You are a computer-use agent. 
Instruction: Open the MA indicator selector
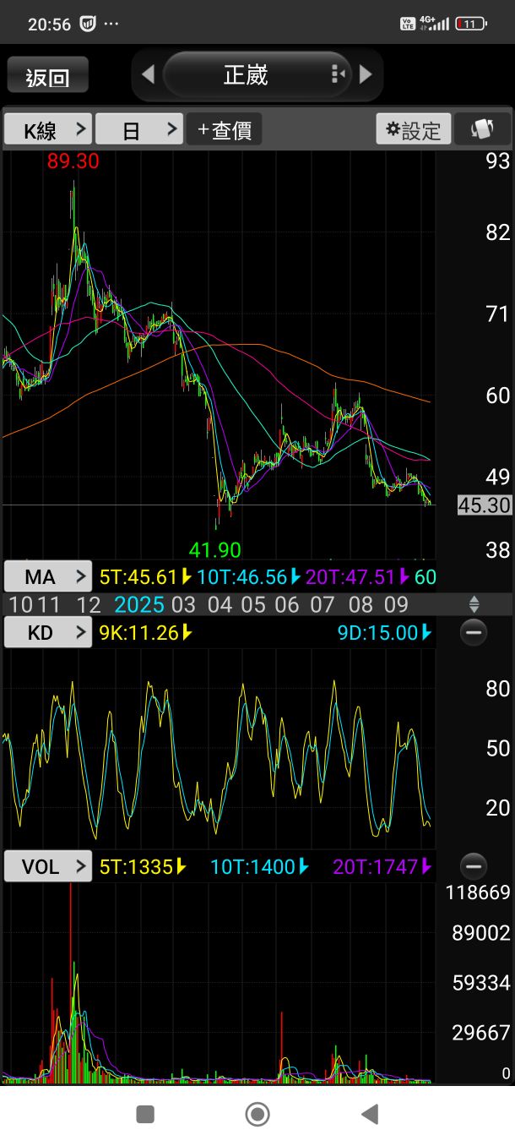click(x=48, y=577)
